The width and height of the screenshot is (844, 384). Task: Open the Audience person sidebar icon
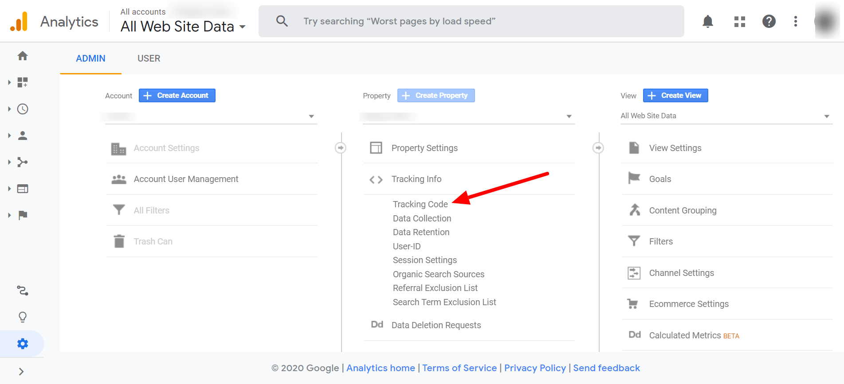coord(23,136)
